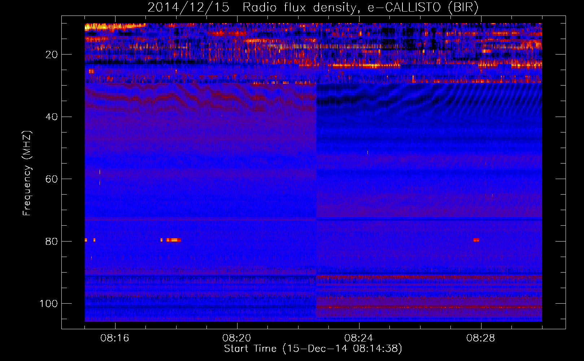The height and width of the screenshot is (361, 584).
Task: Click the frequency tick label '20'
Action: (52, 55)
